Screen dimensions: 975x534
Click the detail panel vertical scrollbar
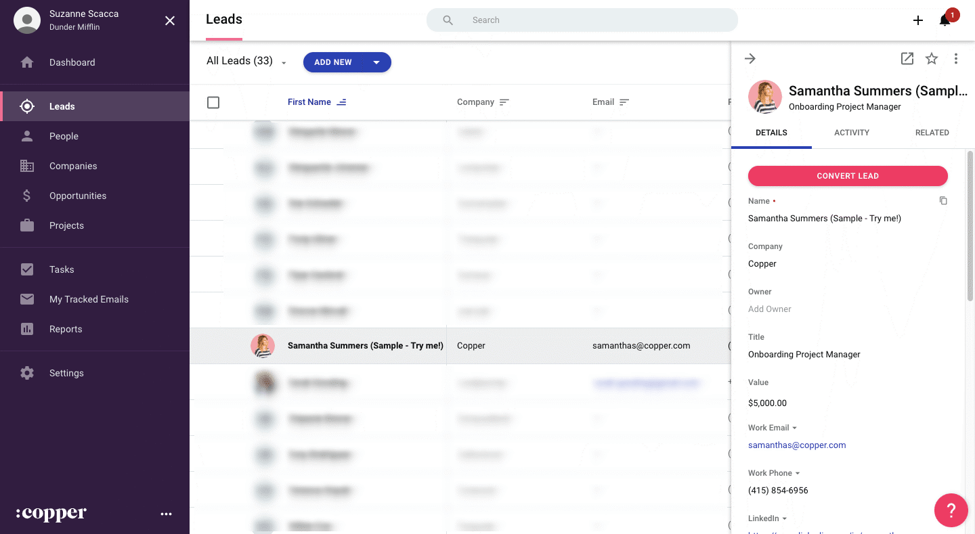pyautogui.click(x=970, y=227)
